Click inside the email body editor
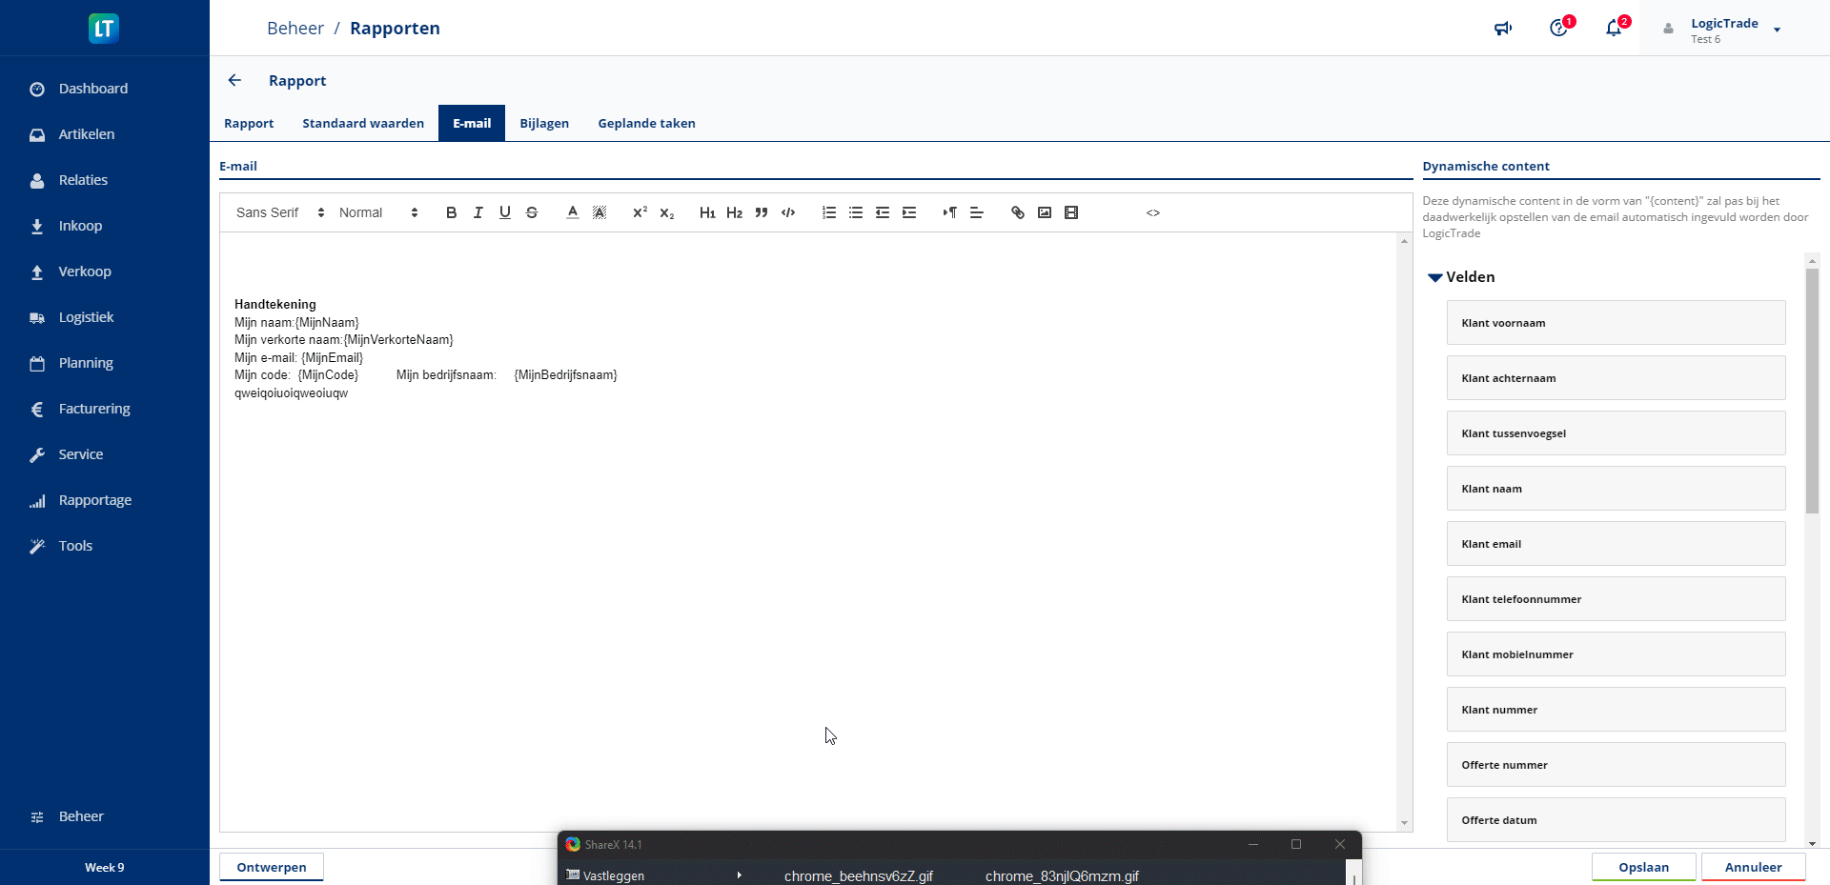Viewport: 1830px width, 885px height. (x=808, y=532)
